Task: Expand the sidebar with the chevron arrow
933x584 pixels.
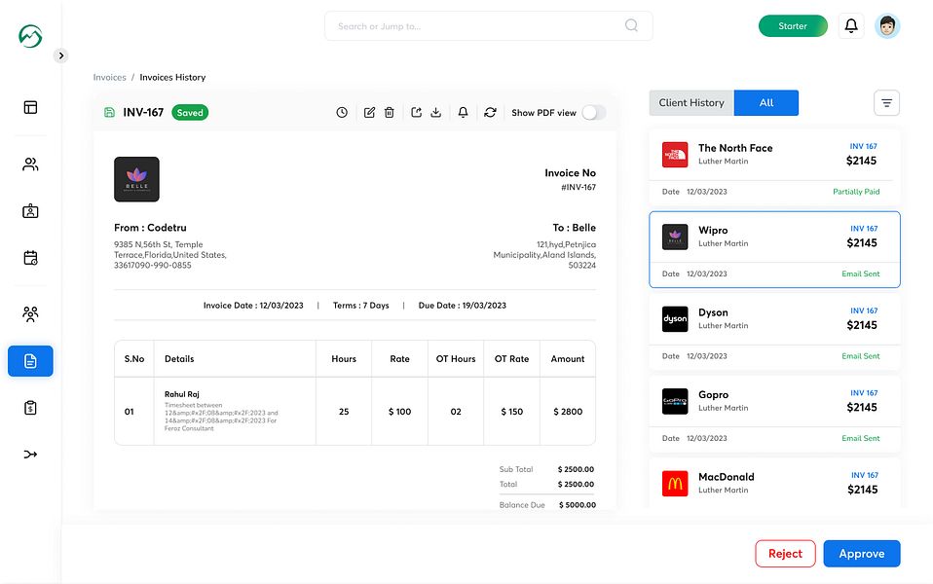Action: (61, 55)
